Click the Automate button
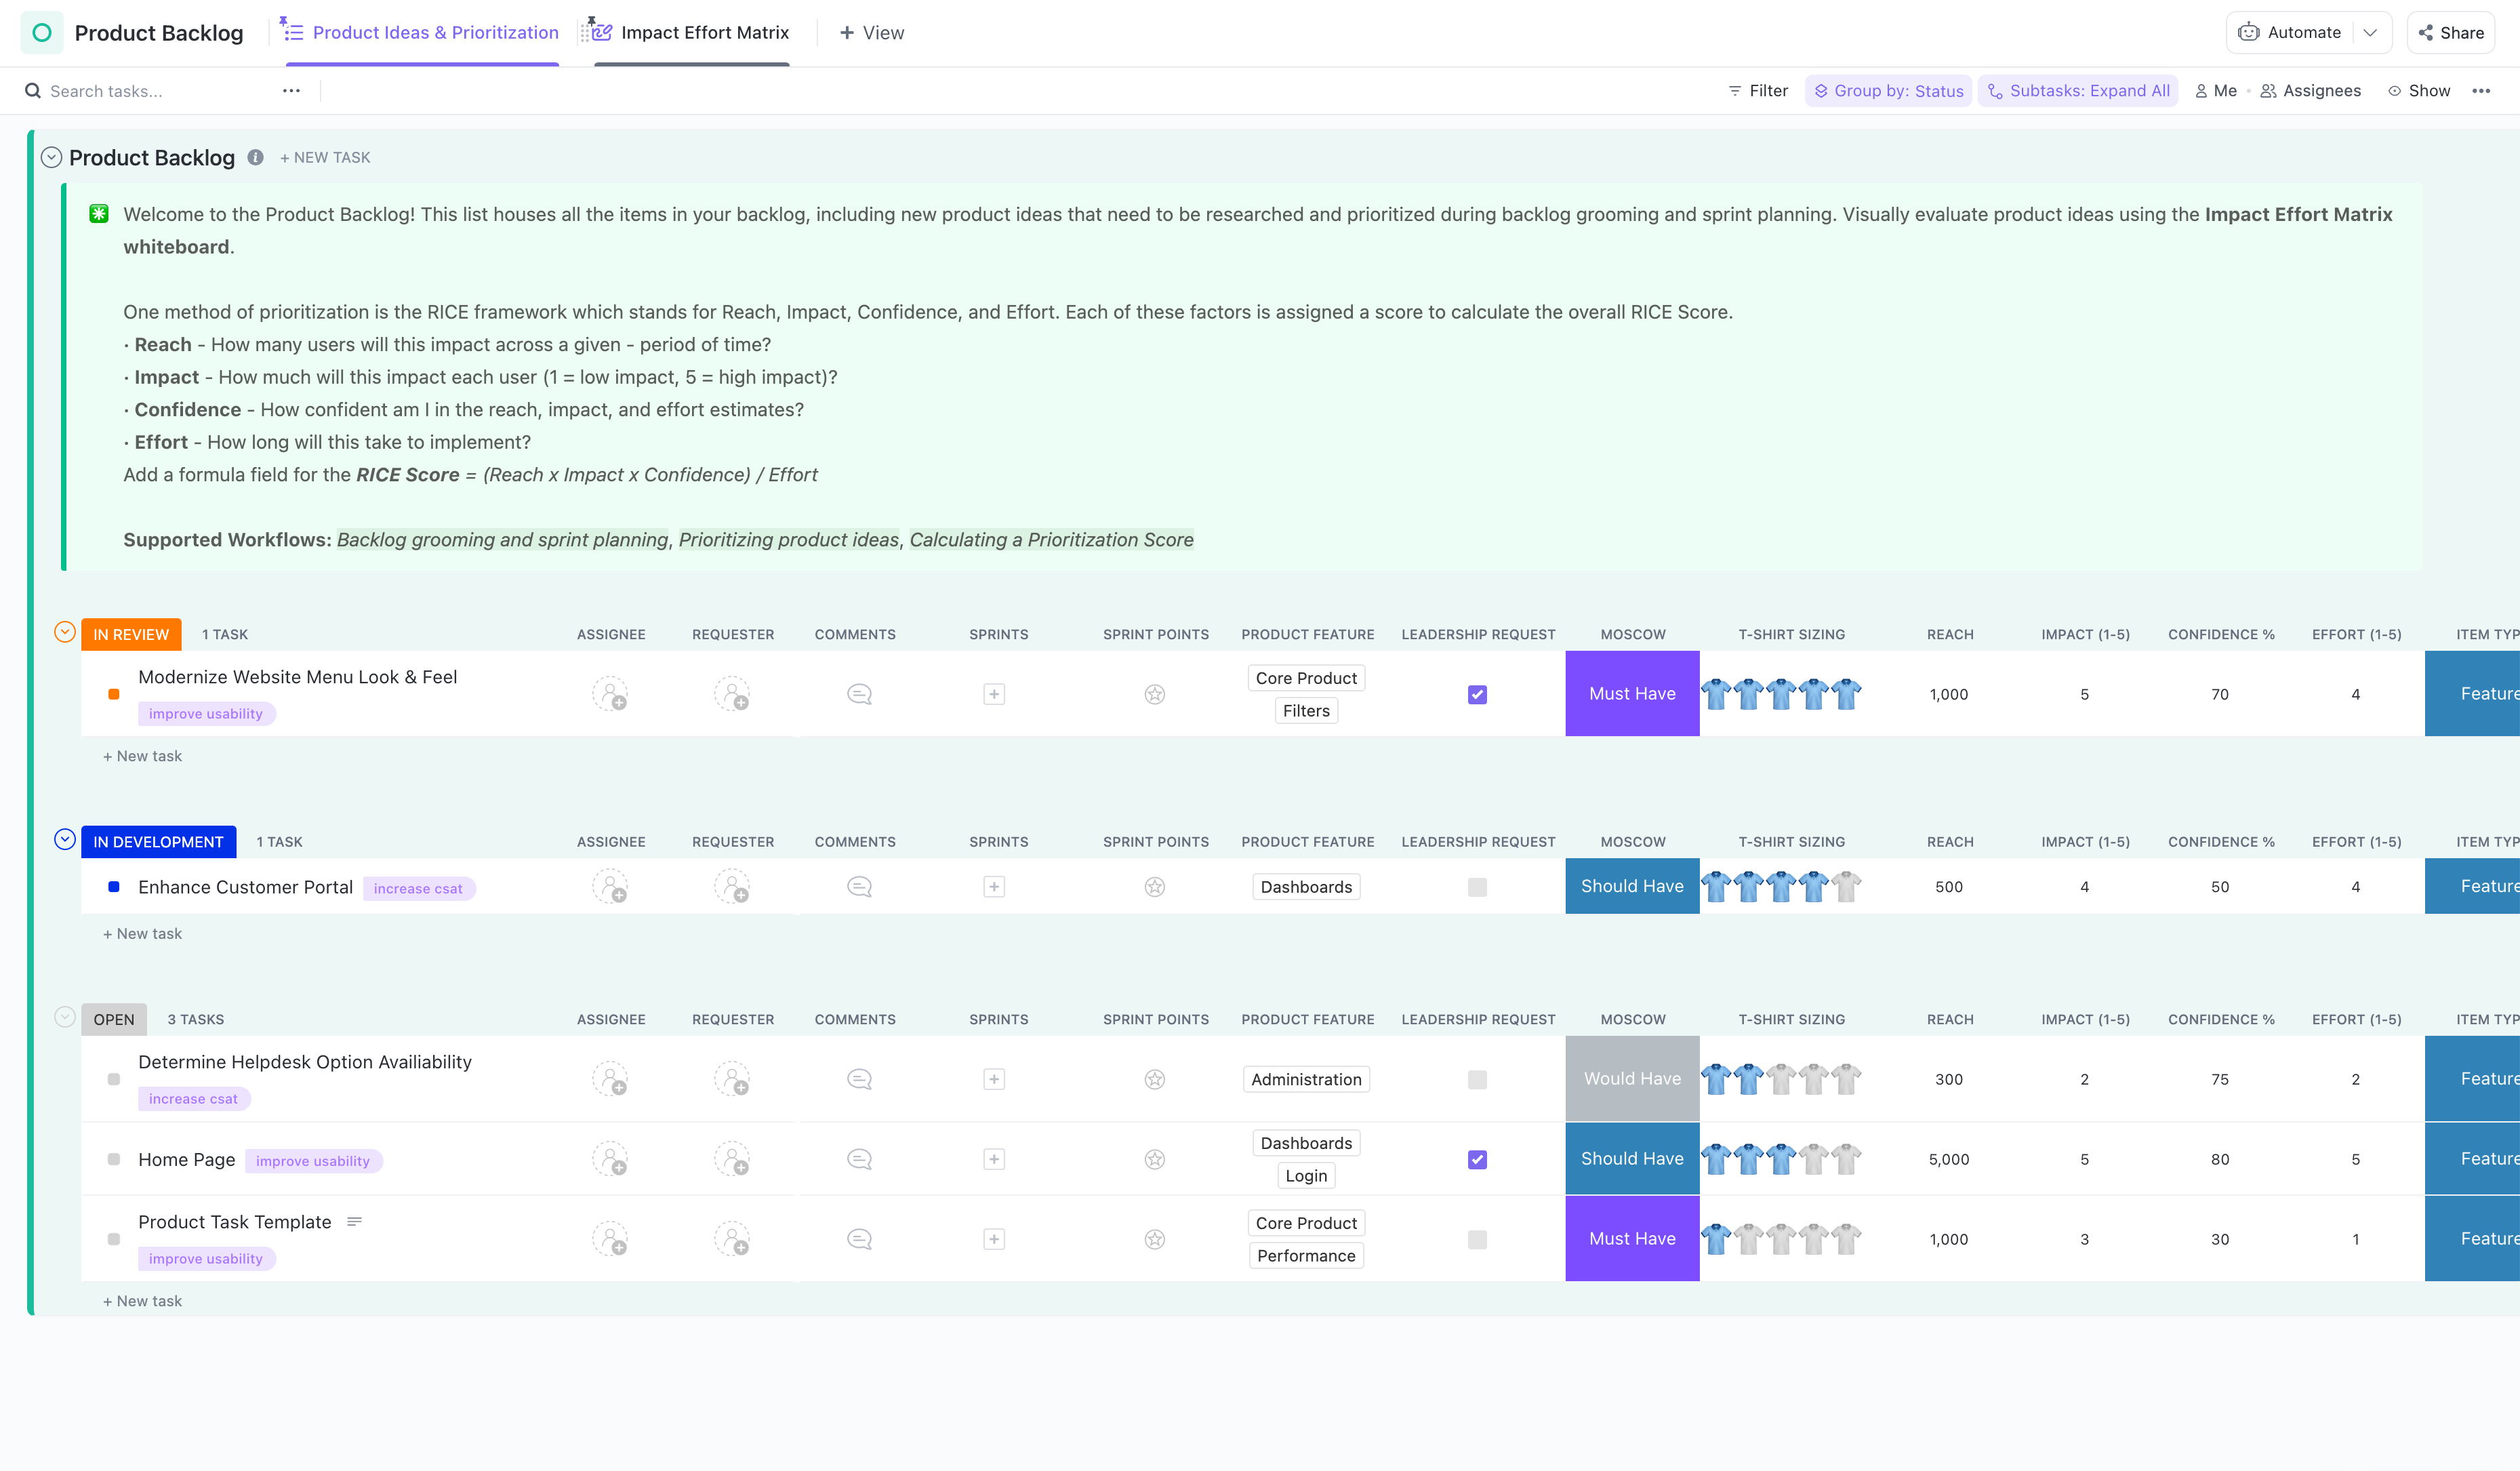 2290,33
